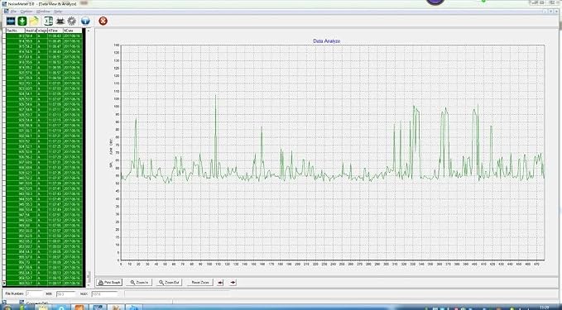Select the table row with time 11:07:03

tap(44, 88)
